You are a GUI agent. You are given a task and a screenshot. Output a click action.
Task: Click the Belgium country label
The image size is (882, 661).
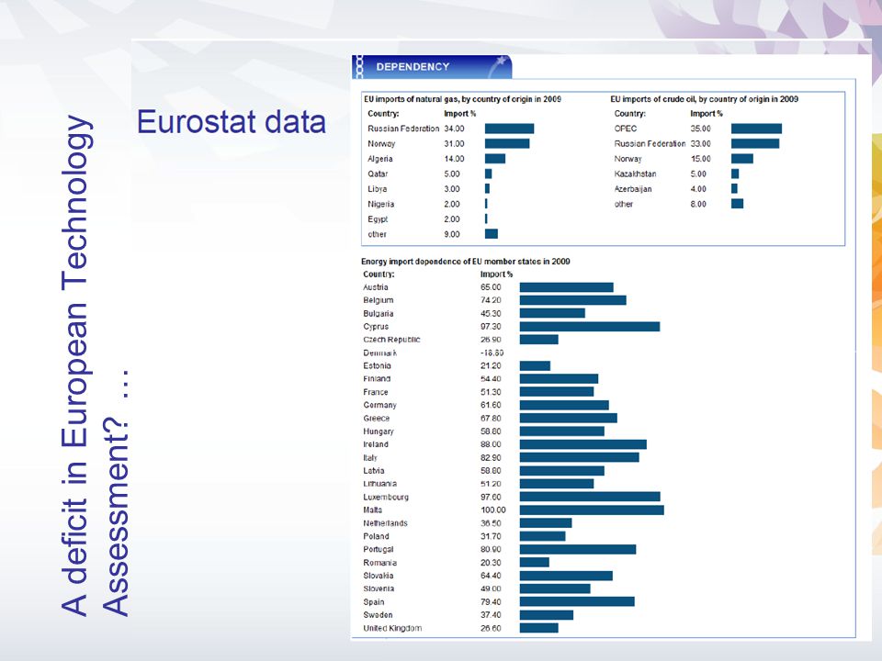(379, 300)
